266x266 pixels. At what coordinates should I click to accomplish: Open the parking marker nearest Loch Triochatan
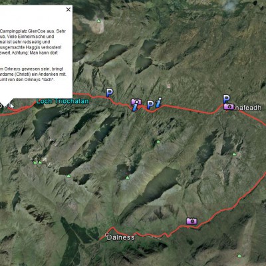click(110, 93)
